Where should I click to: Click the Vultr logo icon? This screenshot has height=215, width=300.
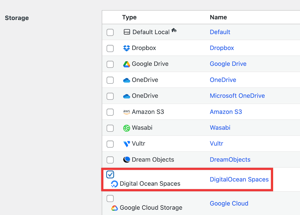point(126,144)
